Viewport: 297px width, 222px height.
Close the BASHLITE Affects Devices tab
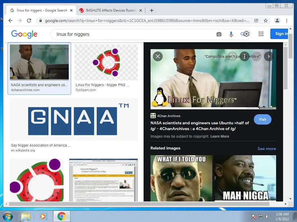pos(141,10)
